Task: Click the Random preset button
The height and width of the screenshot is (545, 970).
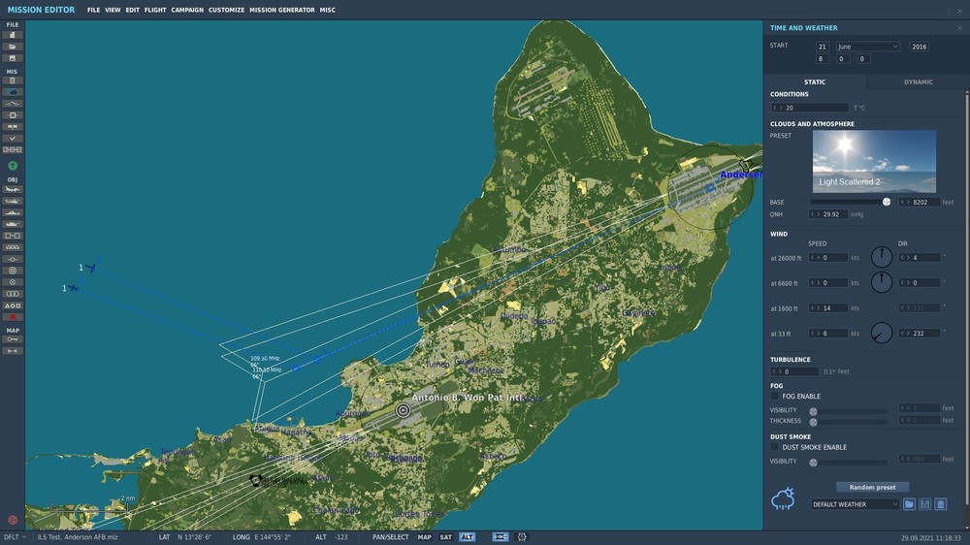Action: [x=872, y=487]
